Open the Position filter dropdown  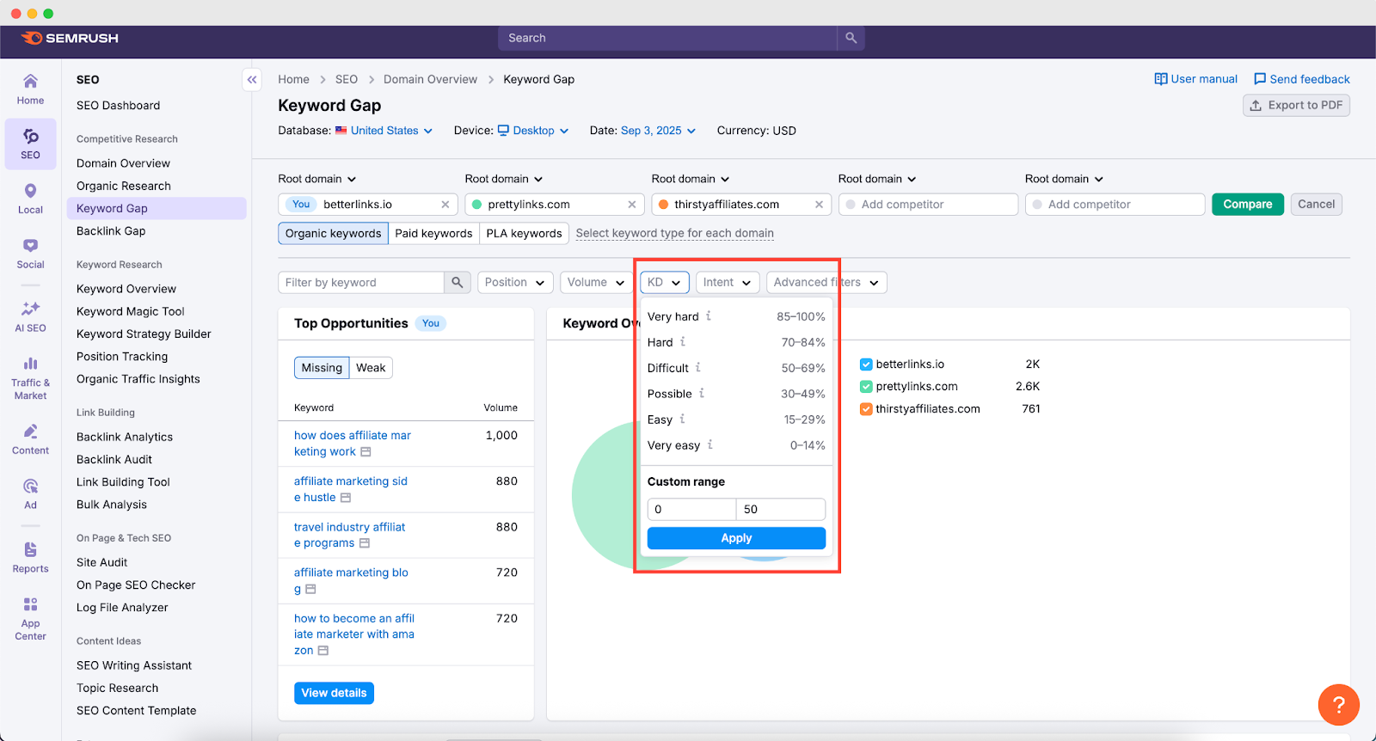click(x=514, y=283)
